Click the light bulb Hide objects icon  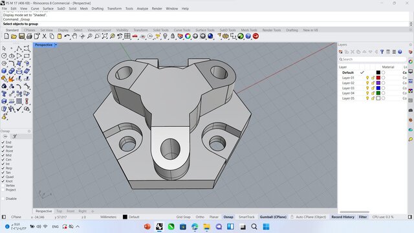tap(165, 36)
